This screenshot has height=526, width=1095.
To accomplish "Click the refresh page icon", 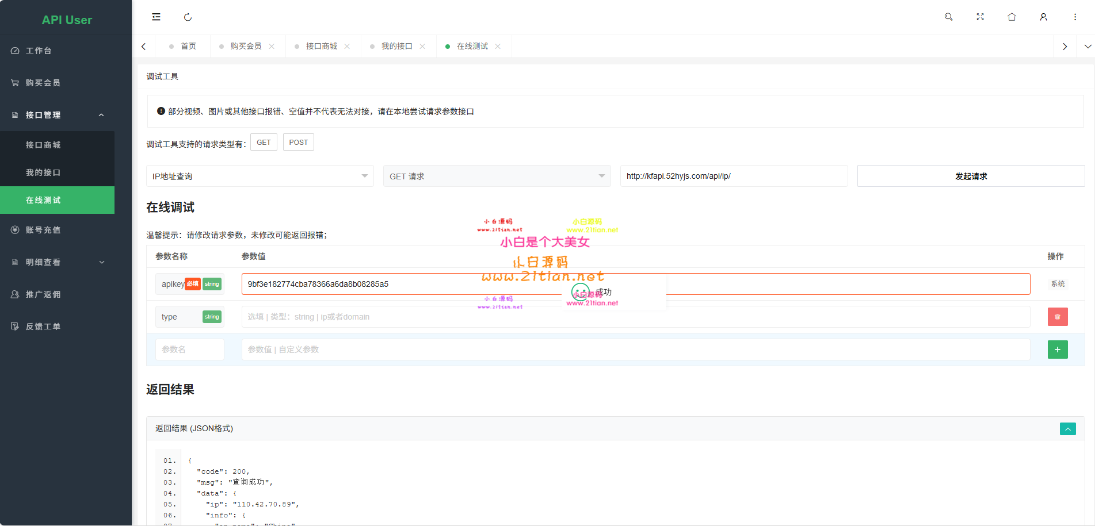I will tap(188, 17).
